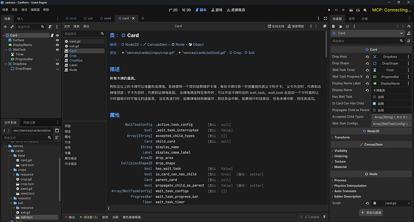This screenshot has width=414, height=222.
Task: Collapse the base folder in FileSystem
Action: (x=11, y=155)
